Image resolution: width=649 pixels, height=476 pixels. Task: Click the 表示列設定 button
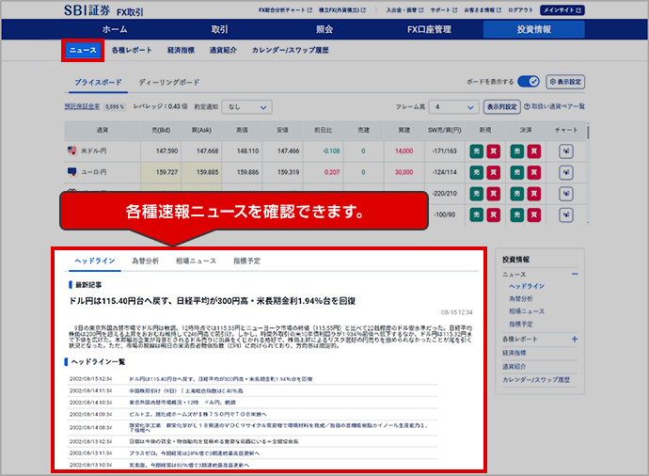coord(501,107)
